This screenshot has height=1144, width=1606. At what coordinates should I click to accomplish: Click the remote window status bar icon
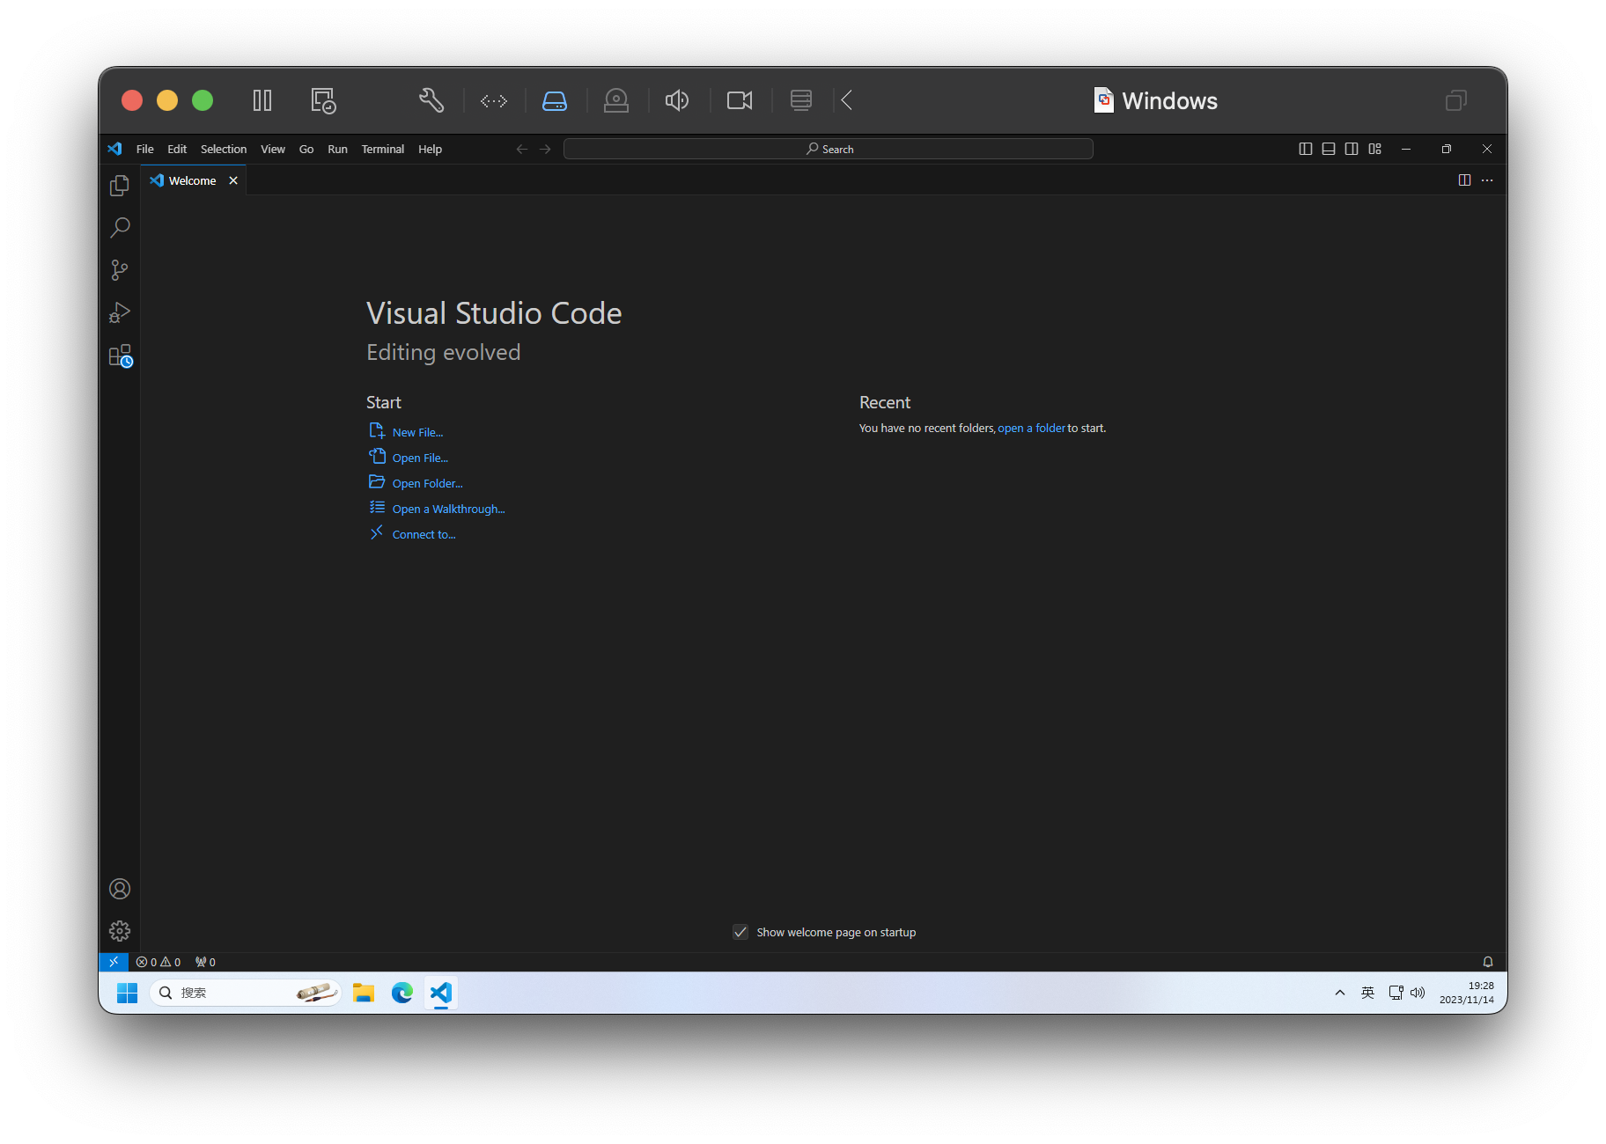tap(114, 962)
